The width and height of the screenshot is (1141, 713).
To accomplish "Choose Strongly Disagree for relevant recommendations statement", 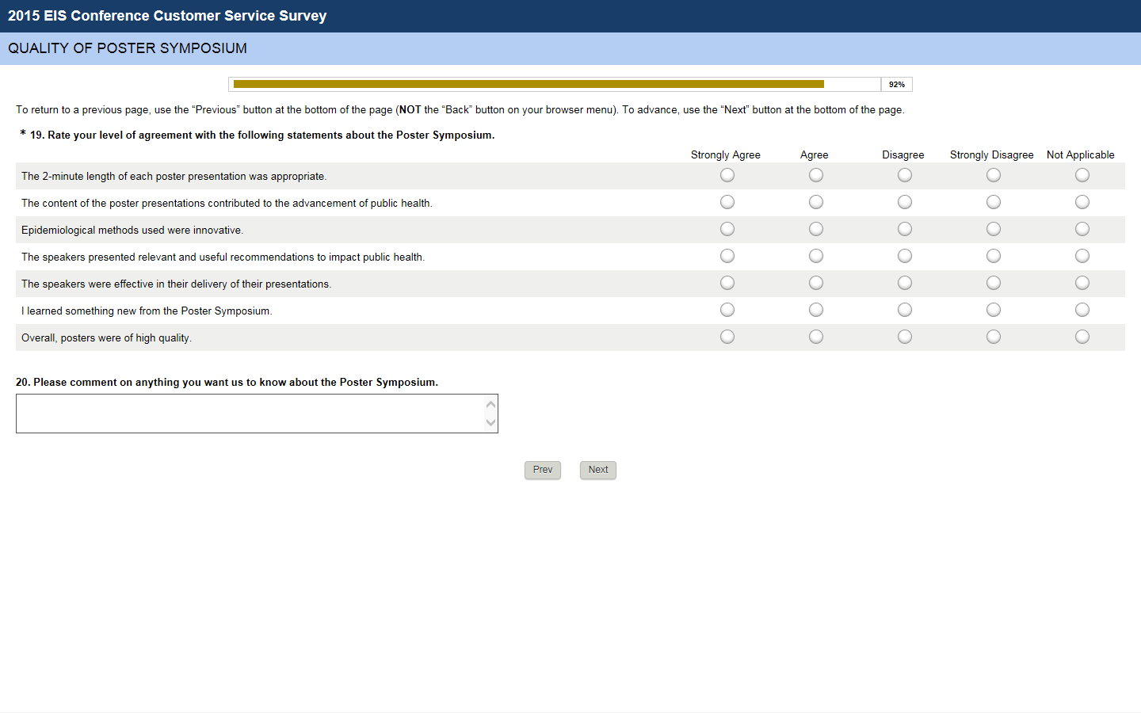I will (994, 256).
